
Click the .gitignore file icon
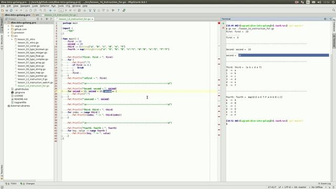click(12, 92)
